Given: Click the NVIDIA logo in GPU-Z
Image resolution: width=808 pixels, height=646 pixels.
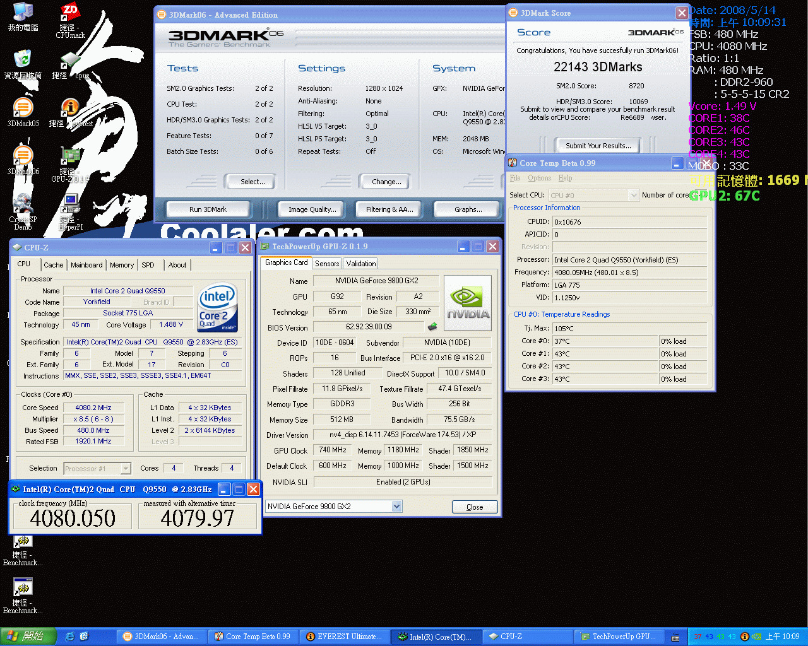Looking at the screenshot, I should pos(468,303).
